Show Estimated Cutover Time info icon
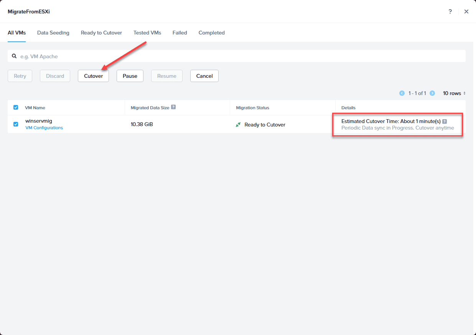The height and width of the screenshot is (335, 476). [445, 122]
